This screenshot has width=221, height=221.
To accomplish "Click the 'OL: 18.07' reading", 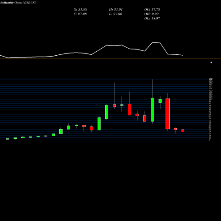I will pyautogui.click(x=152, y=19).
